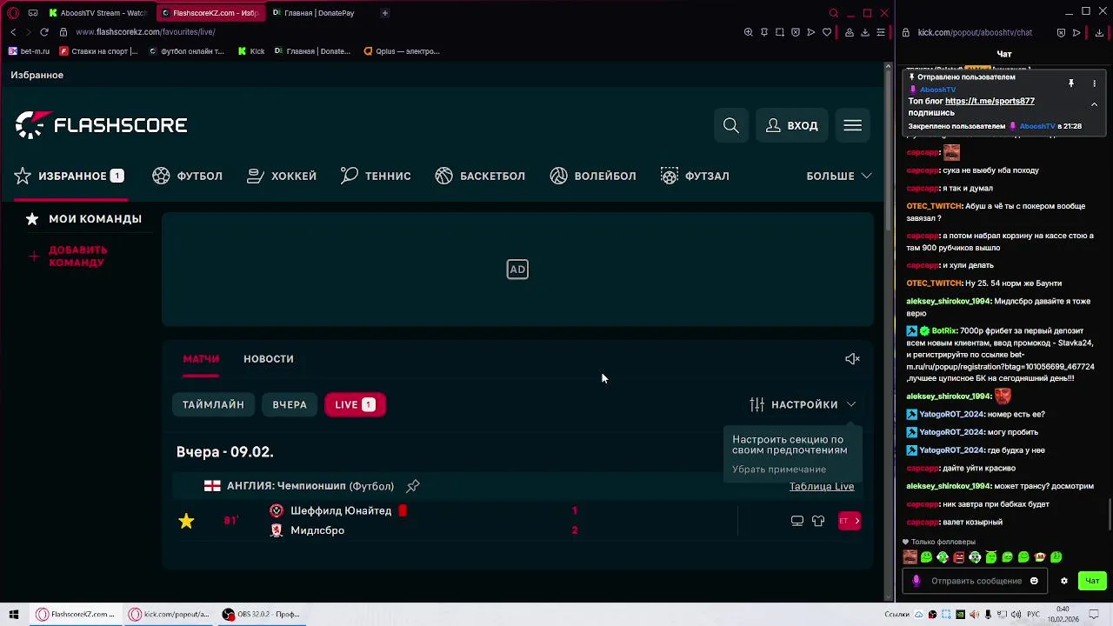Open the emoji picker in Kick chat
The image size is (1113, 626).
coord(1034,581)
